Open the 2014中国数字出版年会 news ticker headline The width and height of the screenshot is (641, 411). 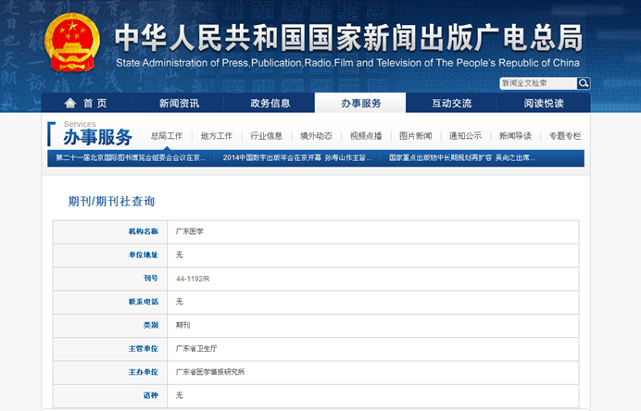[296, 158]
